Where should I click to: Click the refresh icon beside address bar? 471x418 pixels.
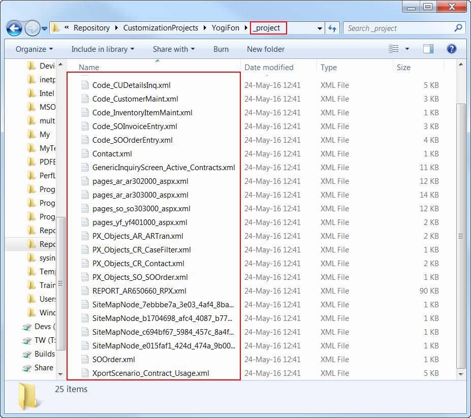(332, 28)
